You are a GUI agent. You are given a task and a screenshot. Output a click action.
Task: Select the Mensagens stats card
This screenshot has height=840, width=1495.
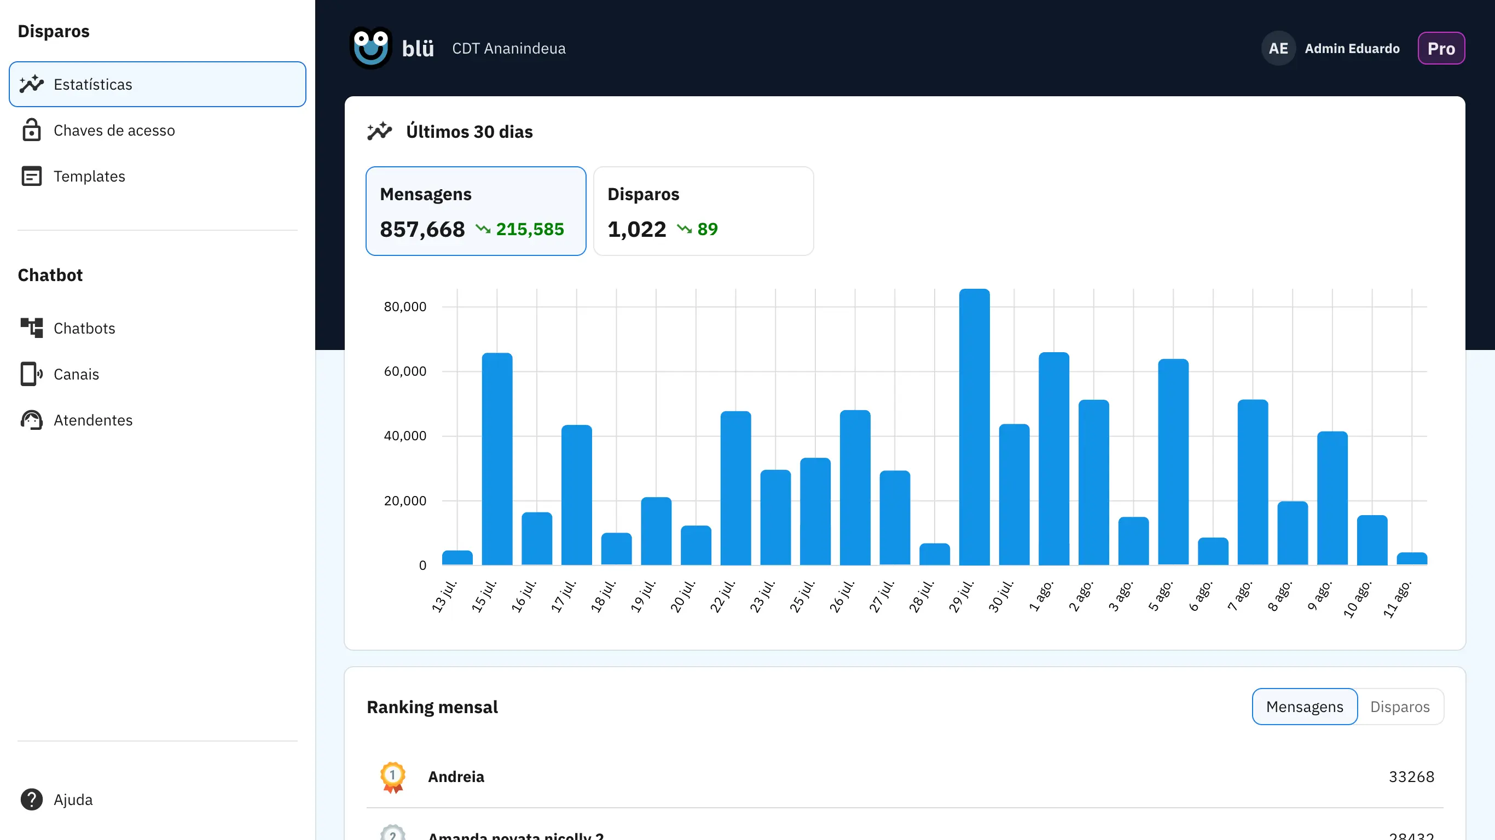click(x=476, y=211)
